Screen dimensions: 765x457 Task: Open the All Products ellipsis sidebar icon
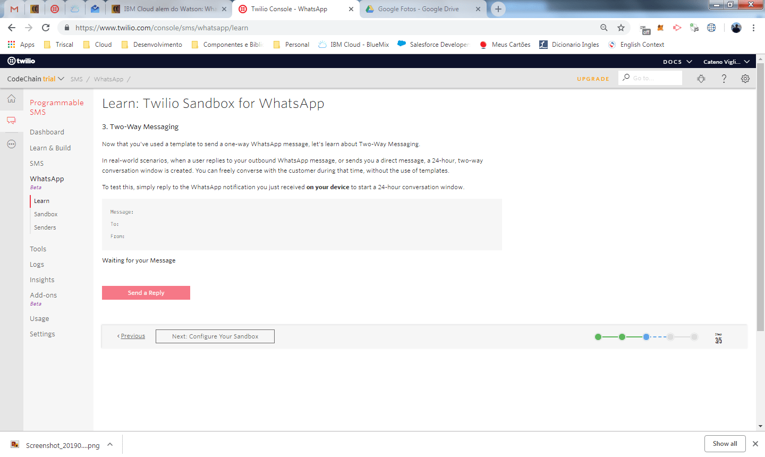pos(11,144)
